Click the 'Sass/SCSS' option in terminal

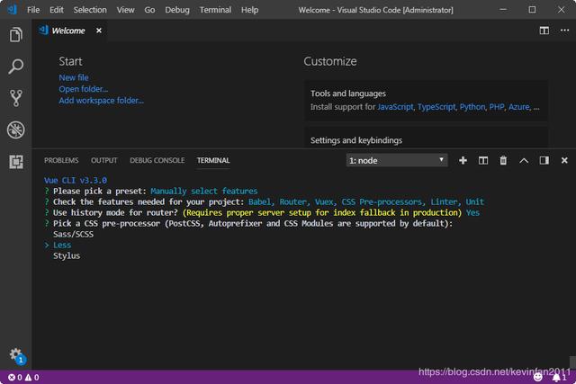tap(73, 234)
